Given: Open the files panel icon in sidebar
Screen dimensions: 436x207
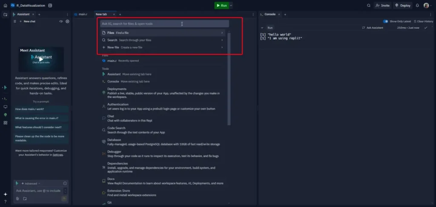Looking at the screenshot, I should tap(5, 14).
